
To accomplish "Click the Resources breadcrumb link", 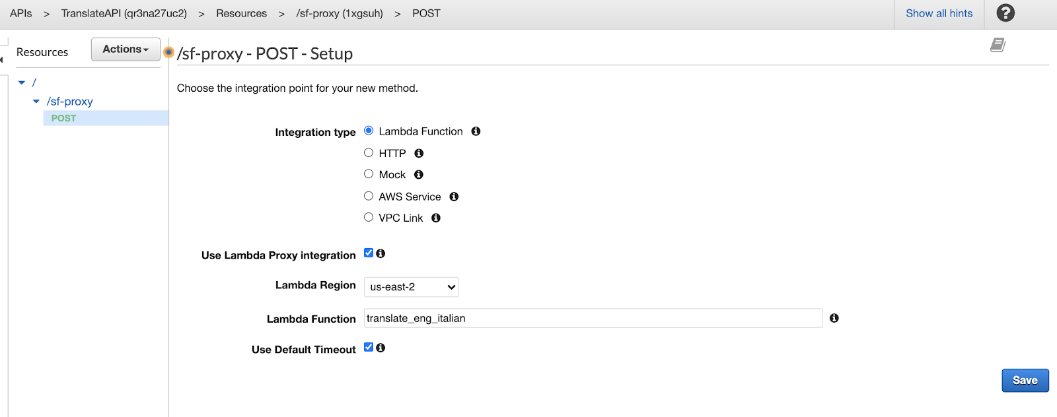I will click(x=241, y=13).
